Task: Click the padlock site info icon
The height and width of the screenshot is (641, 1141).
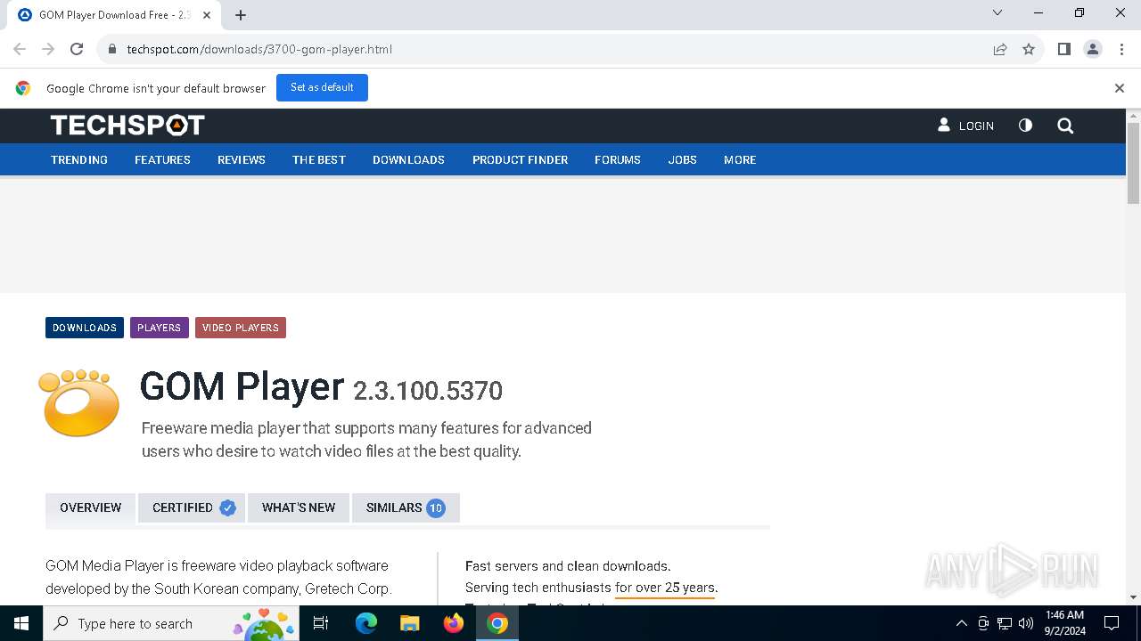Action: coord(111,49)
